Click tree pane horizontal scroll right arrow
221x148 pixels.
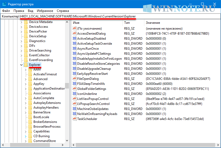click(63, 145)
